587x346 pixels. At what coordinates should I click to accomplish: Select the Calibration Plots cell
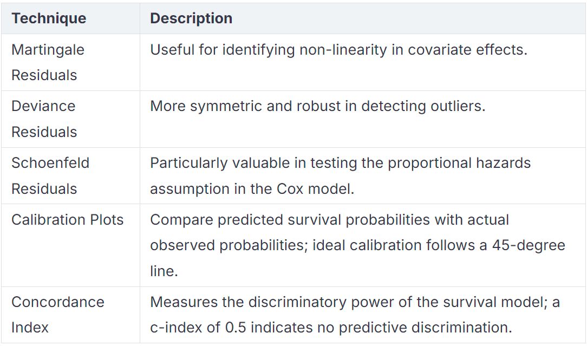pyautogui.click(x=71, y=245)
